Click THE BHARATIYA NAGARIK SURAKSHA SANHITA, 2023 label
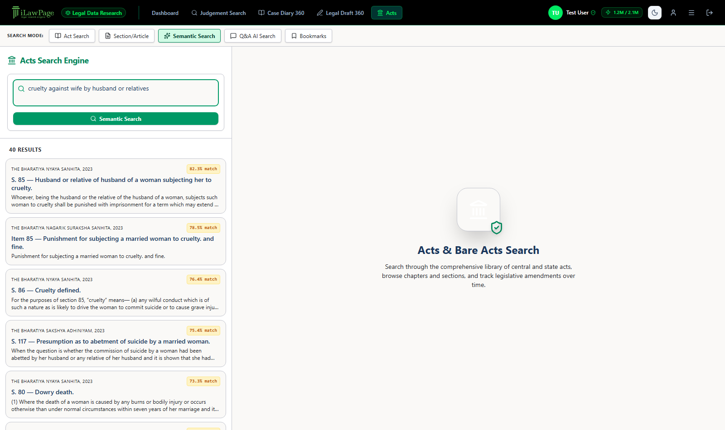The height and width of the screenshot is (430, 725). click(67, 228)
